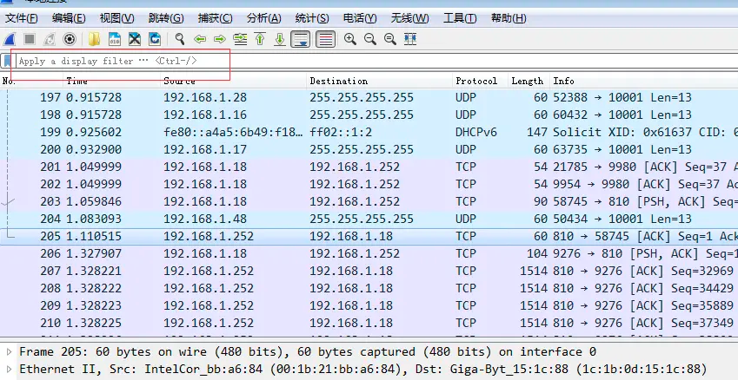Open the 分析(A) menu

[x=263, y=18]
